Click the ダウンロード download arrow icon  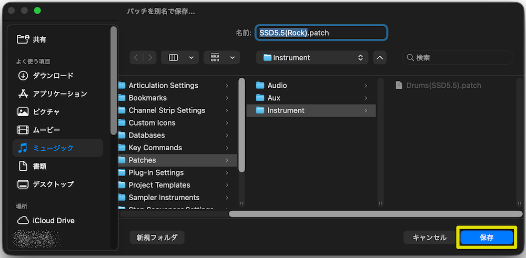coord(23,76)
